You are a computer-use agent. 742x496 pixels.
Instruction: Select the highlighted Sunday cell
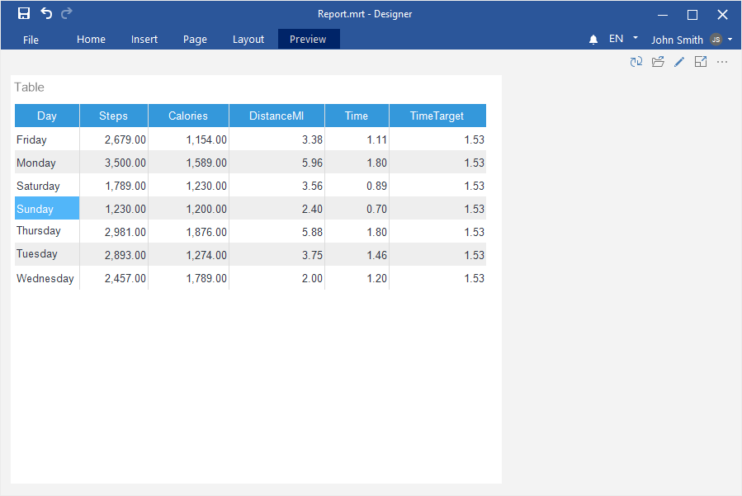coord(47,209)
